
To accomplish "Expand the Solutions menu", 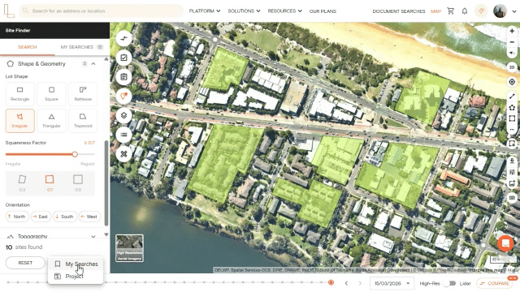I will click(x=244, y=11).
